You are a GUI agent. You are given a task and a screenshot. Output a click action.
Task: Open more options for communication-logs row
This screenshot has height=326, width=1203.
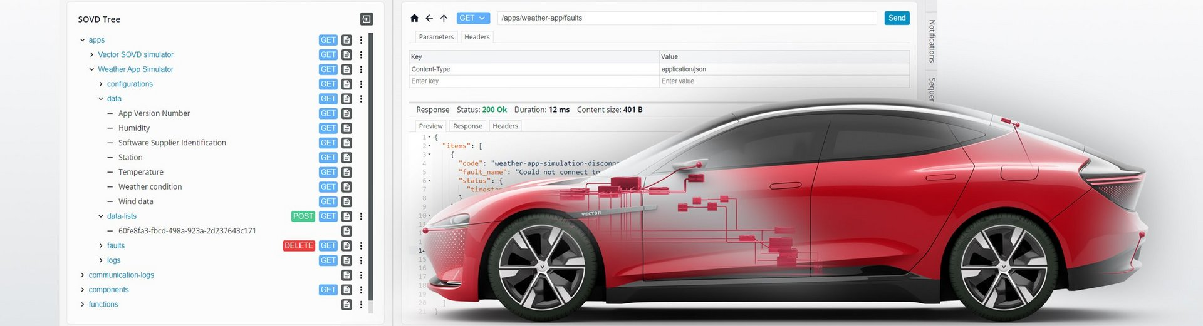(x=361, y=275)
